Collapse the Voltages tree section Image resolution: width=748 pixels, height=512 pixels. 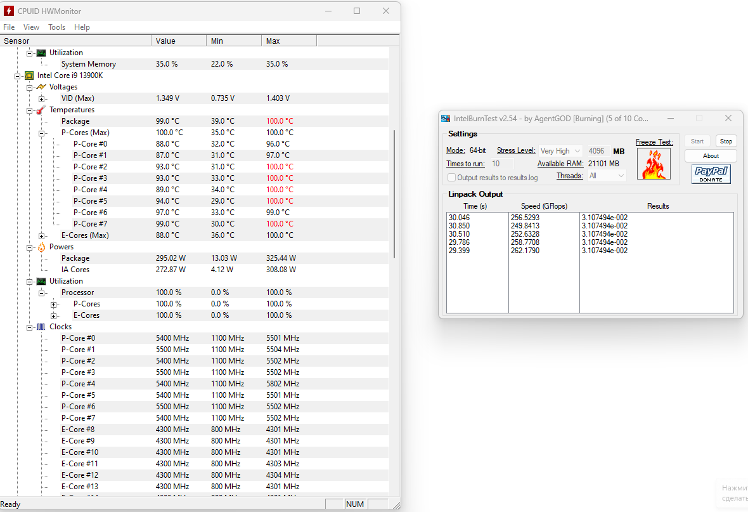(x=30, y=88)
